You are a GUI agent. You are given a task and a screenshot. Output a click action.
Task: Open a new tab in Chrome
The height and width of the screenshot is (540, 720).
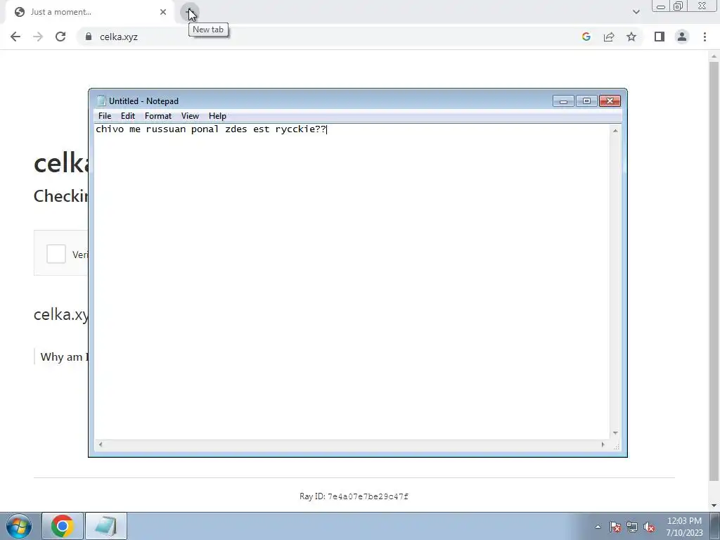click(189, 12)
